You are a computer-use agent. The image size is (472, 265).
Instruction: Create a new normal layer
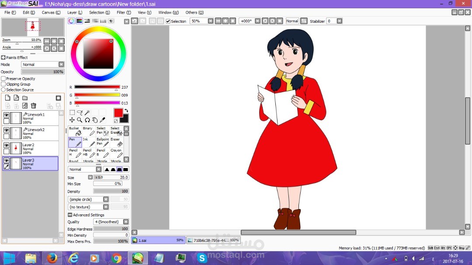(x=7, y=98)
